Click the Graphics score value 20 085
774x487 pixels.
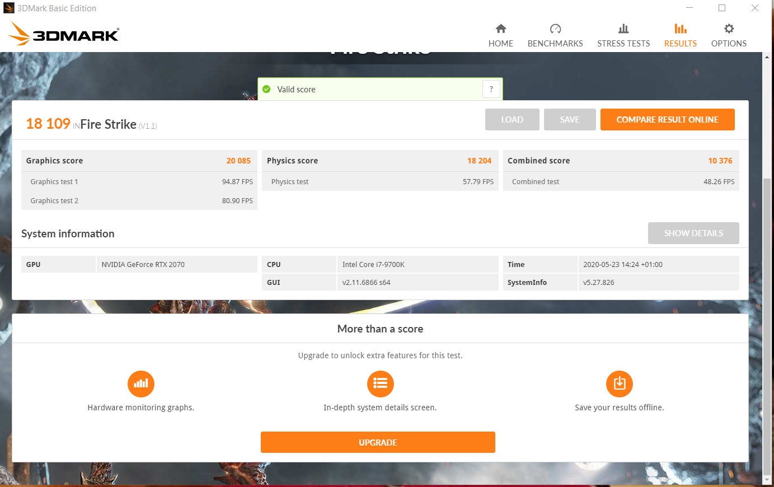[x=238, y=161]
